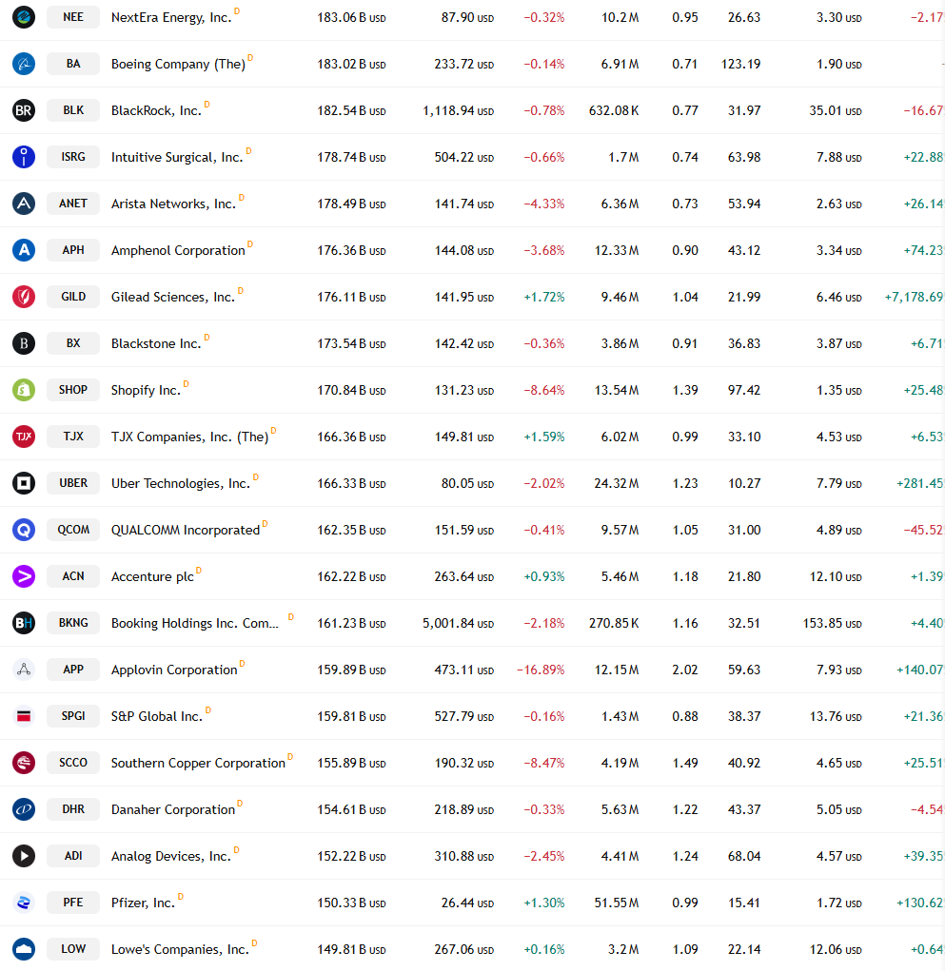Image resolution: width=945 pixels, height=971 pixels.
Task: Click the Lowe's logo icon
Action: [24, 949]
